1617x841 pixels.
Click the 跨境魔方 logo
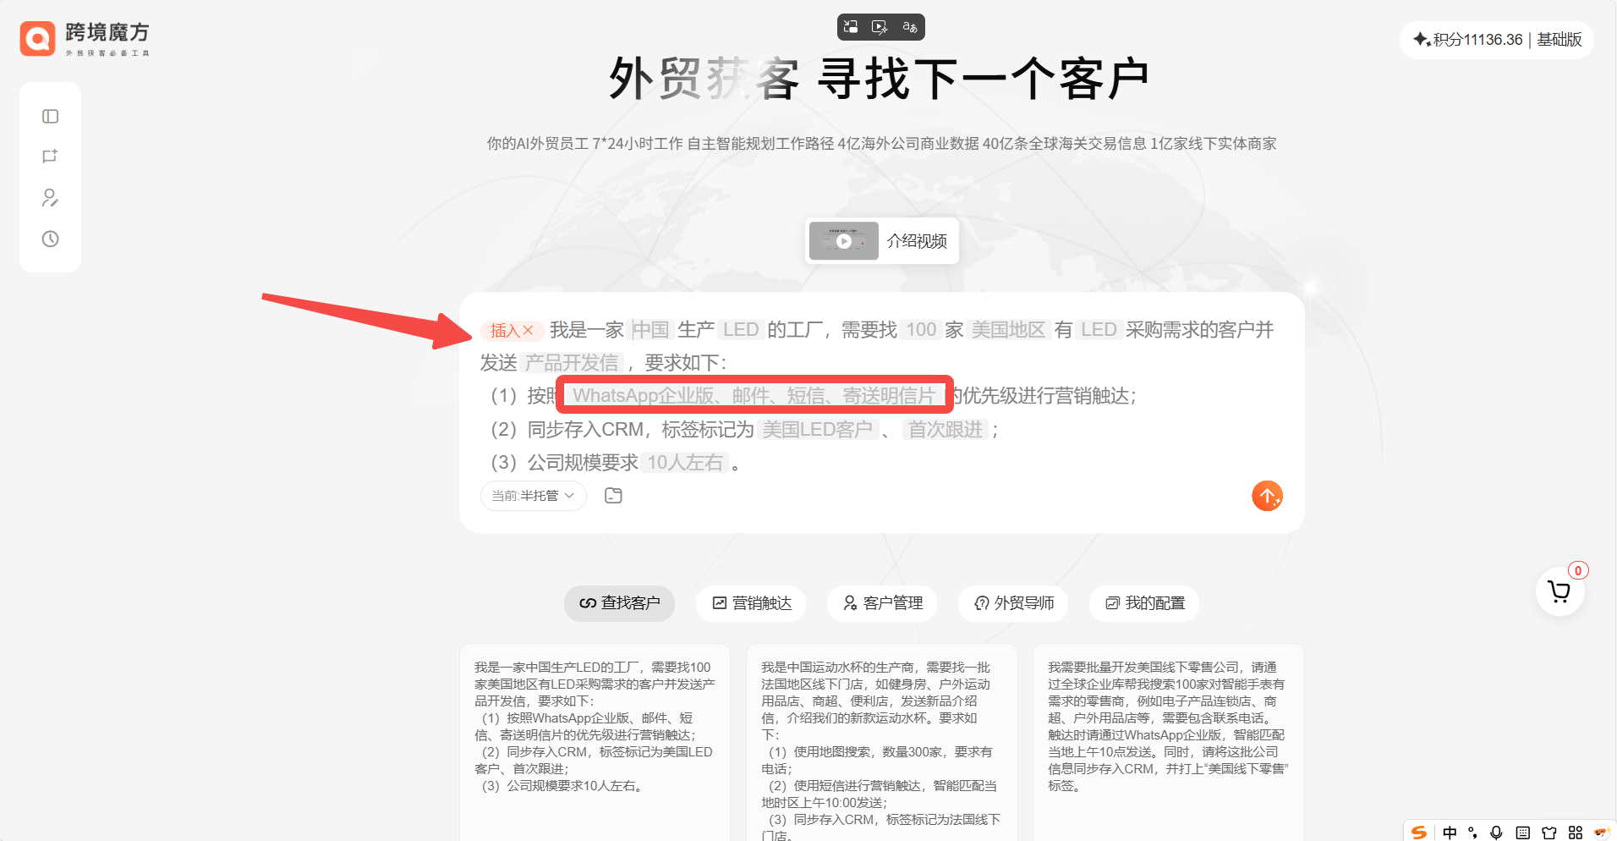[85, 38]
